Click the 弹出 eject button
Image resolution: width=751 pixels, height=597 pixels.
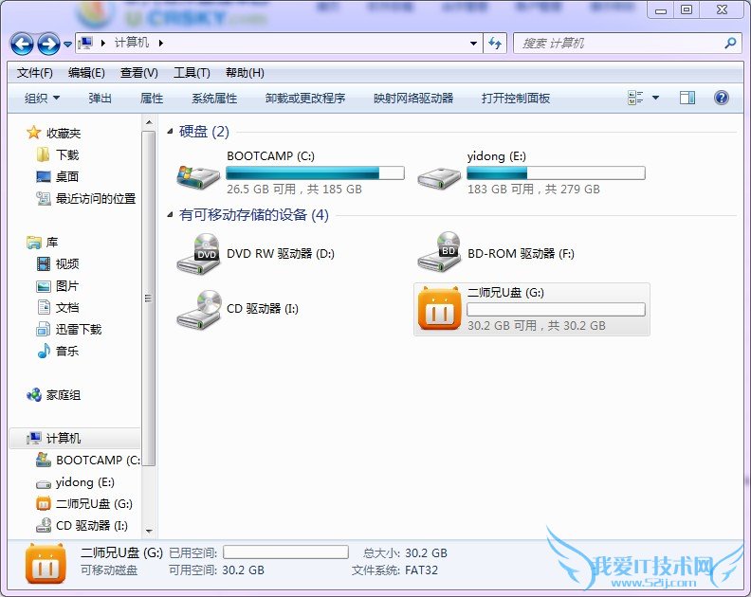point(101,99)
